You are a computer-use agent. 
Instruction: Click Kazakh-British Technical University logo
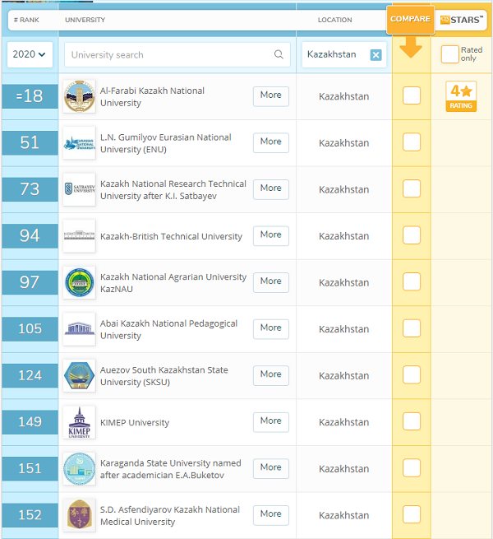[x=80, y=236]
